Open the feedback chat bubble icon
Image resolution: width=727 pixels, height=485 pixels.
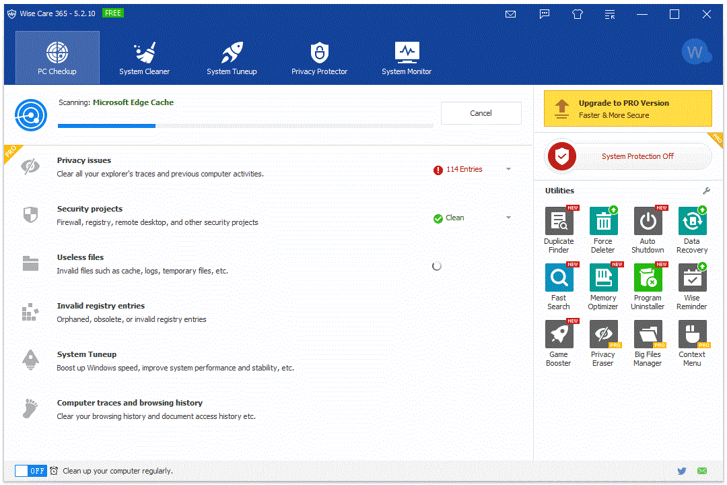click(x=545, y=14)
